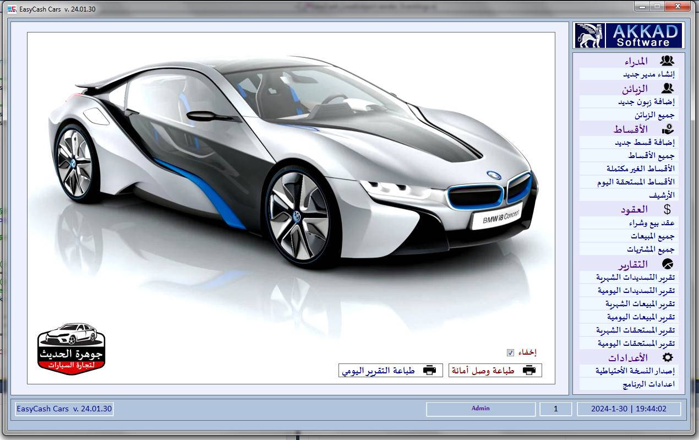Screen dimensions: 699x440
Task: Open تقرير المبيعات الشهرية report
Action: (640, 303)
